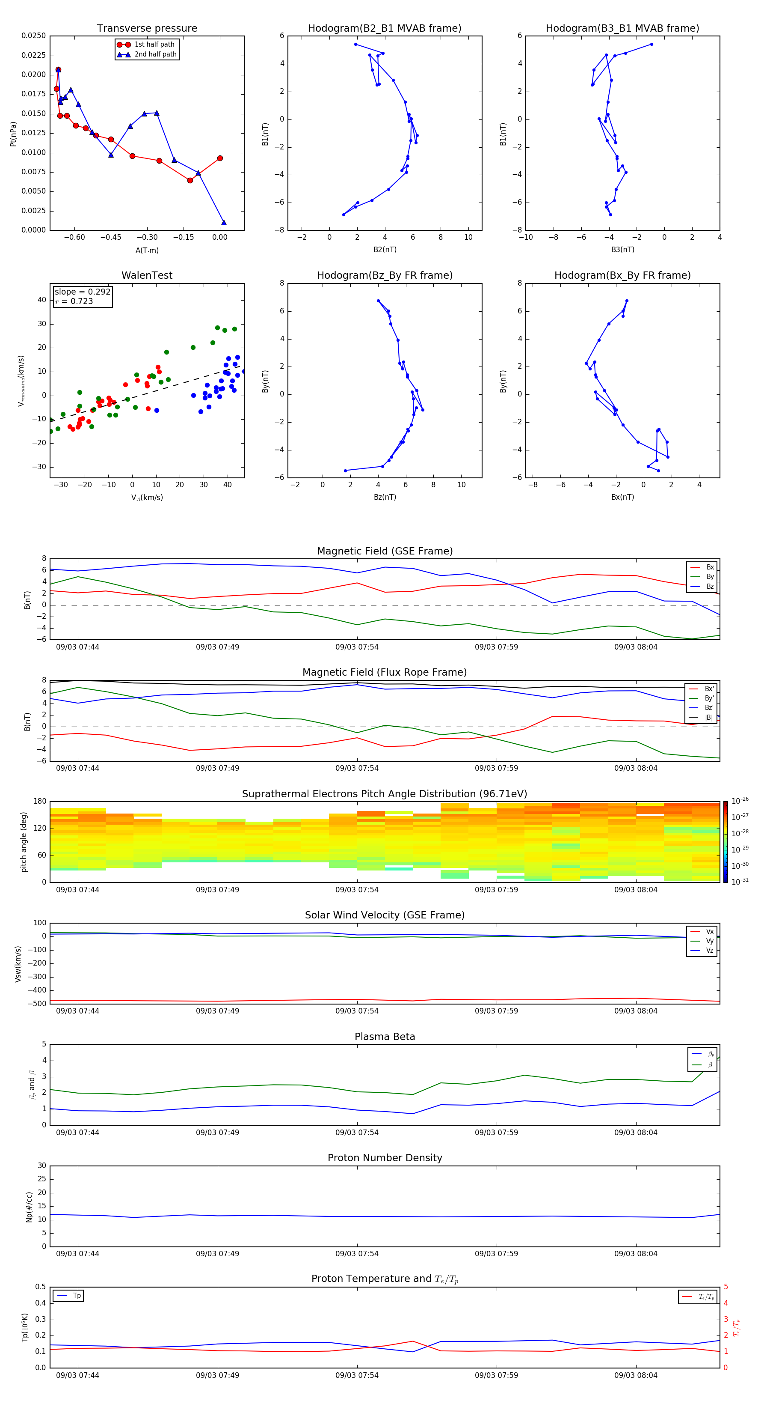Click the "Magnetic Field (Flux Rope Frame)" title
The image size is (770, 1413).
385,673
